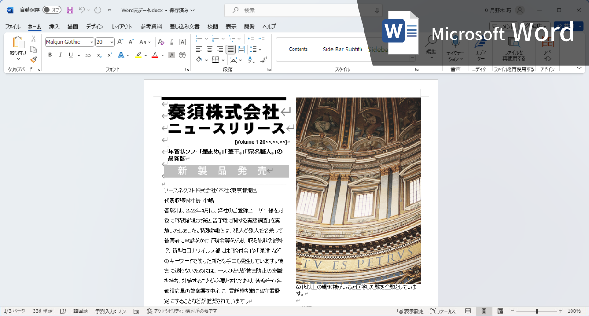Choose the Contents style from the gallery
Screen dimensions: 589x316
pyautogui.click(x=298, y=49)
